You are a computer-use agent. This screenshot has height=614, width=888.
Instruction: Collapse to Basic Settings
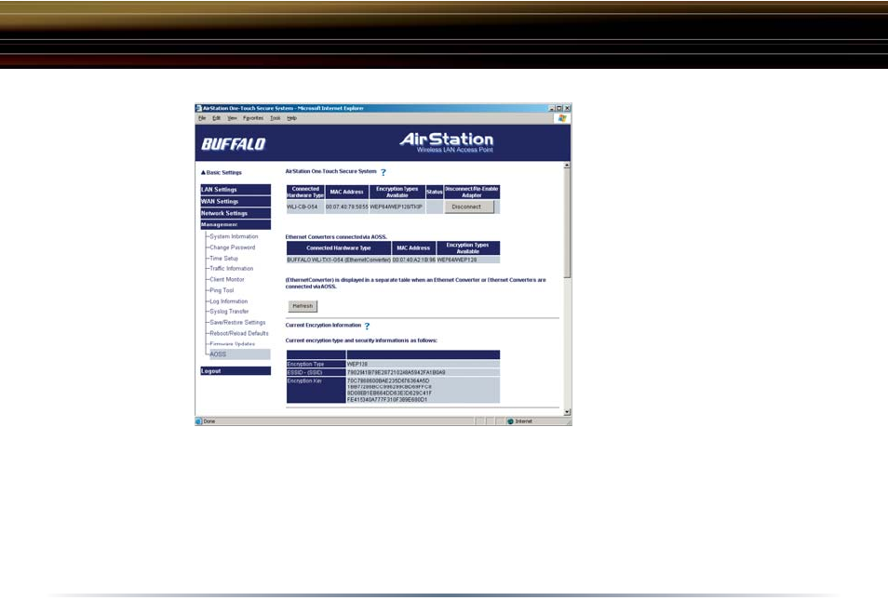click(222, 173)
